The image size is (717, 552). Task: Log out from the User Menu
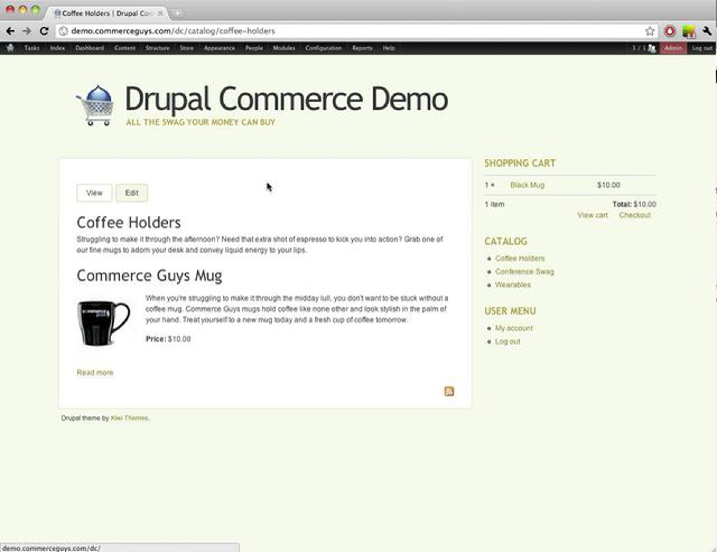click(508, 342)
